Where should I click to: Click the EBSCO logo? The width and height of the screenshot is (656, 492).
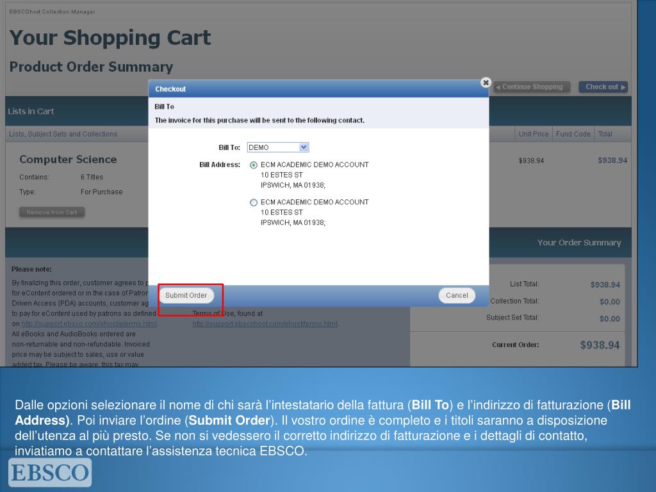[x=50, y=472]
